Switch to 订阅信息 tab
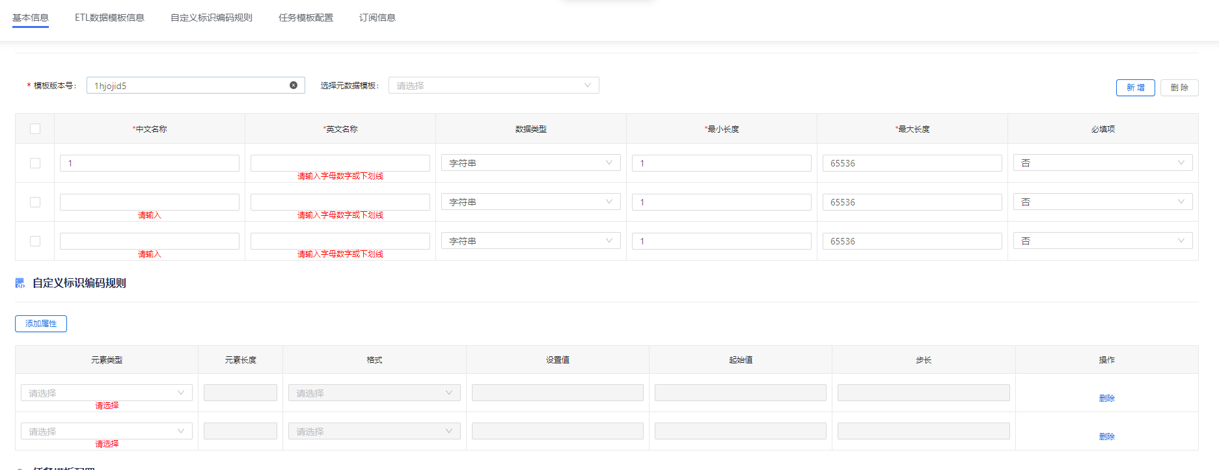 377,18
